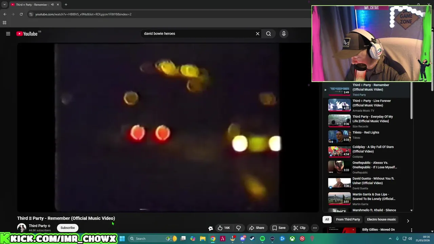This screenshot has width=434, height=244.
Task: Open the Chrome apps grid shortcut
Action: coord(4,23)
